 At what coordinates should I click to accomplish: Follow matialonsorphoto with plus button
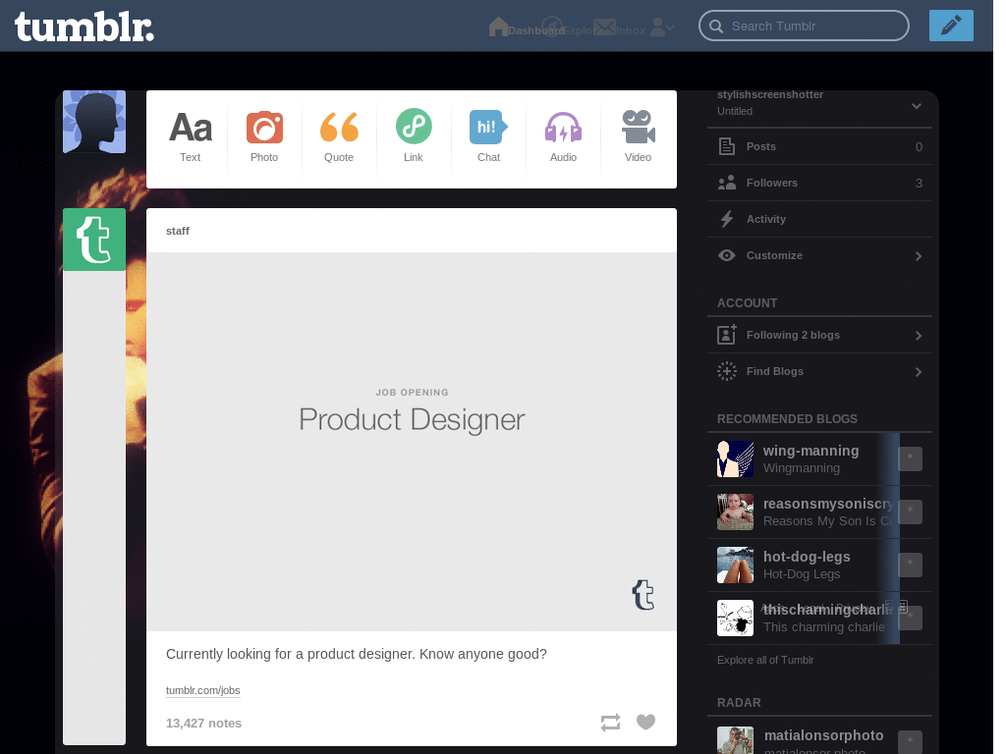point(910,742)
